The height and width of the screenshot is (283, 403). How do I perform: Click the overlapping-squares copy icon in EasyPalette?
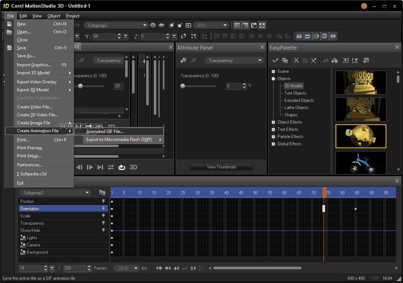tap(285, 61)
